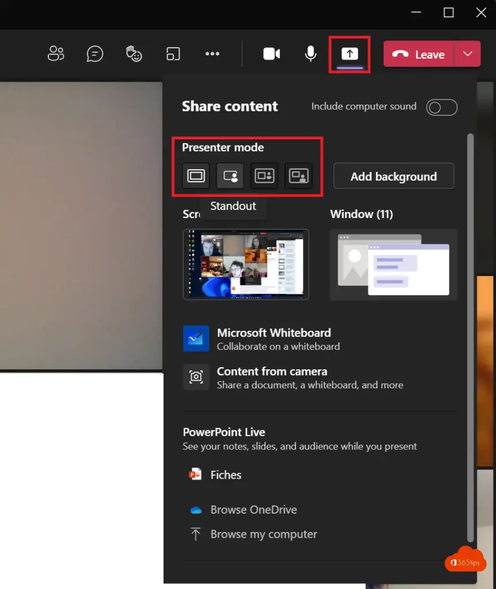Click the Microsoft Whiteboard title text

click(x=274, y=333)
